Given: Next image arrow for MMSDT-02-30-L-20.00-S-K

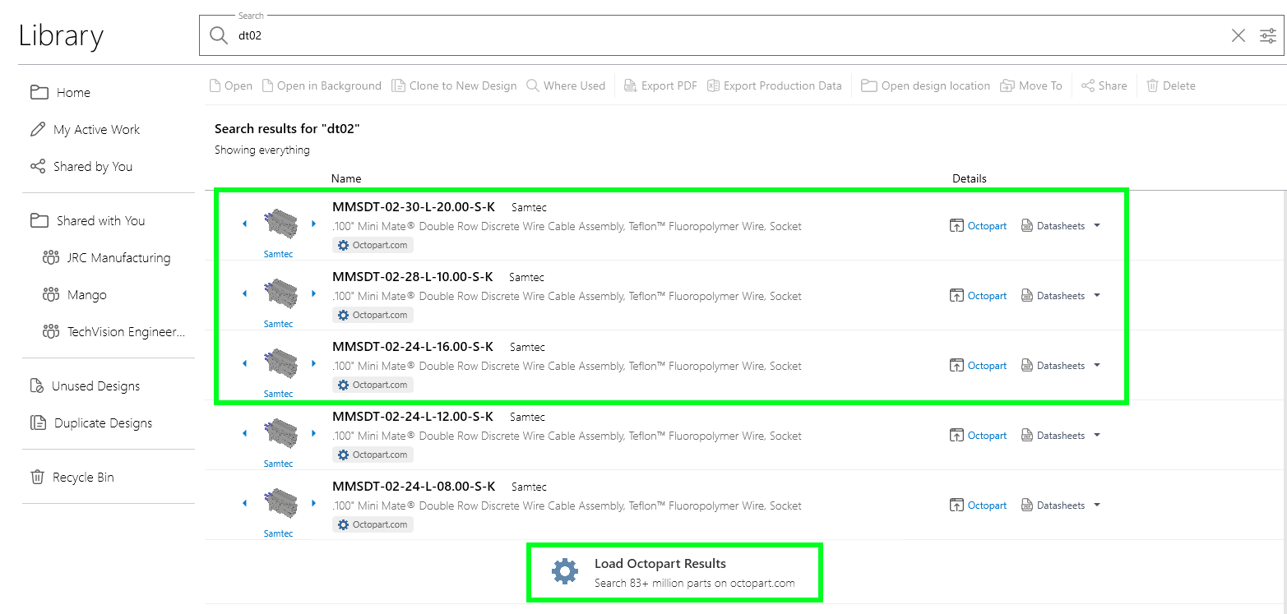Looking at the screenshot, I should coord(313,224).
